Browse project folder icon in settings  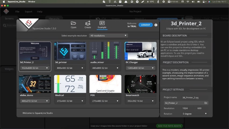206,103
